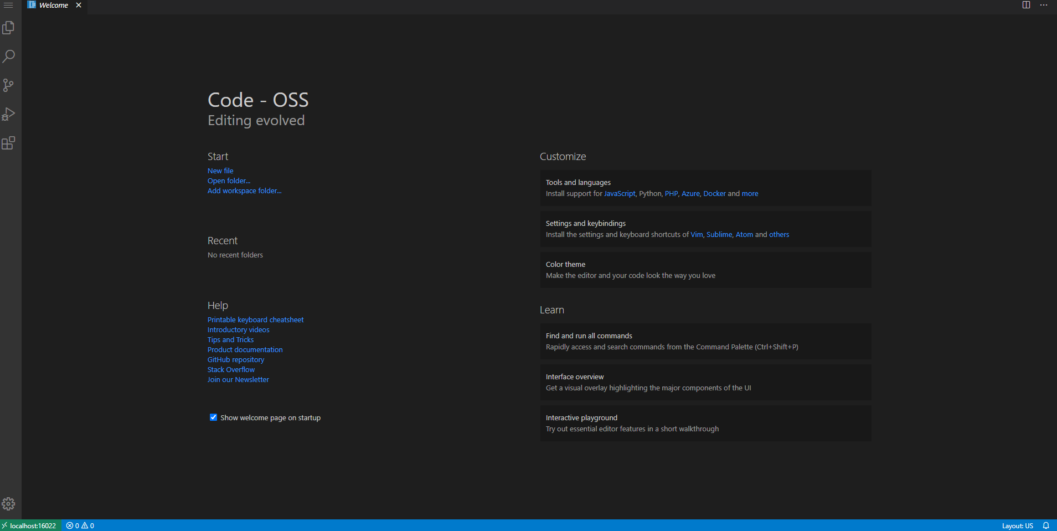Click the New file link

point(220,171)
